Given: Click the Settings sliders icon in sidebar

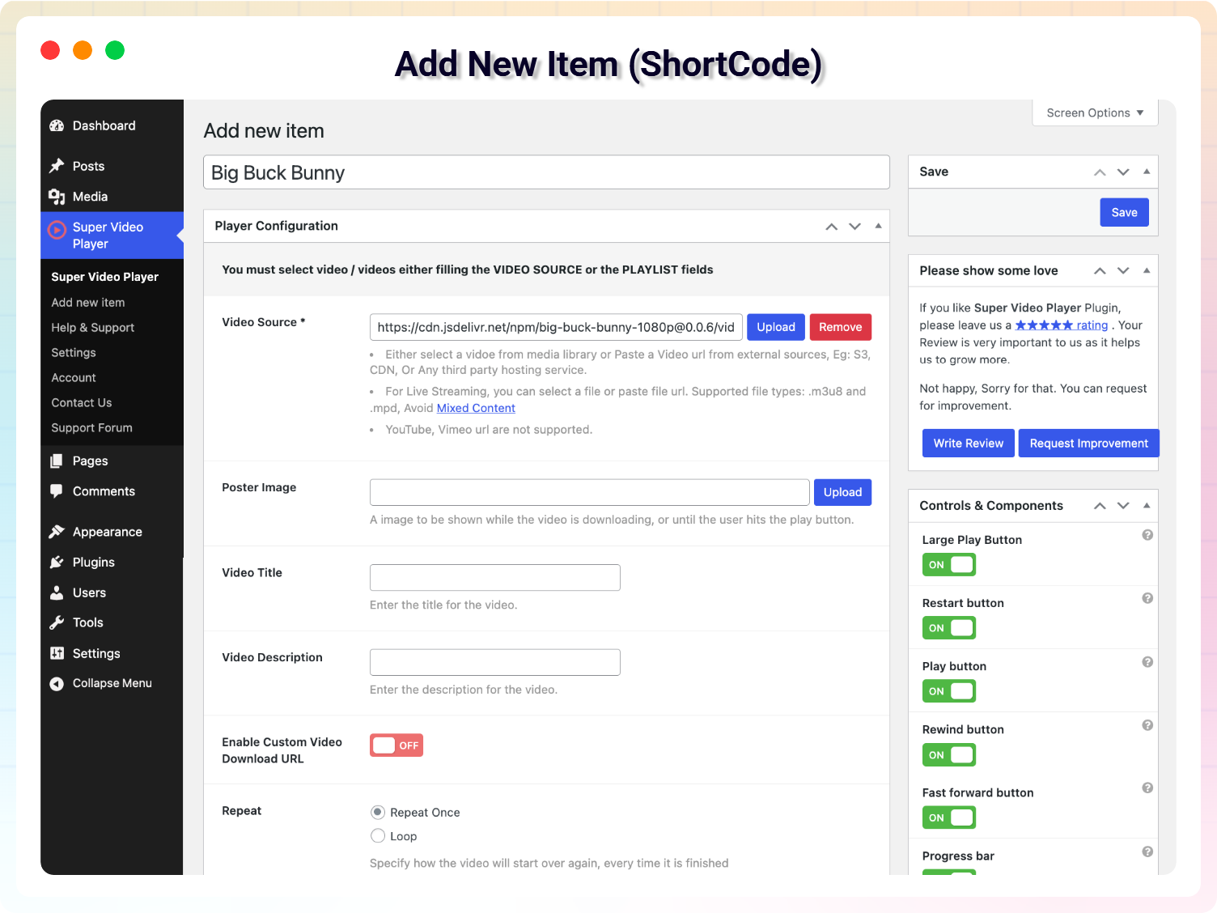Looking at the screenshot, I should click(57, 653).
